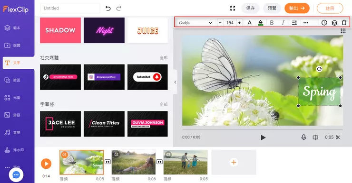Screen dimensions: 352x183
Task: Open the Templates section in sidebar
Action: pos(12,28)
